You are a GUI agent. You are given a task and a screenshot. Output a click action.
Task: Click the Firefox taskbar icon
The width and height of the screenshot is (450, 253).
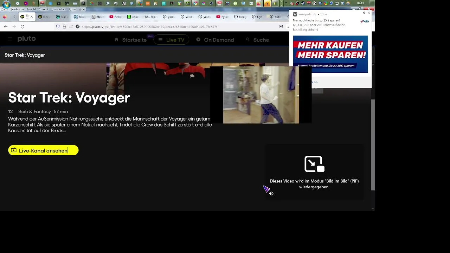[258, 4]
